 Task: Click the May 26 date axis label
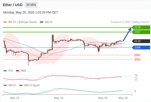pos(123,98)
